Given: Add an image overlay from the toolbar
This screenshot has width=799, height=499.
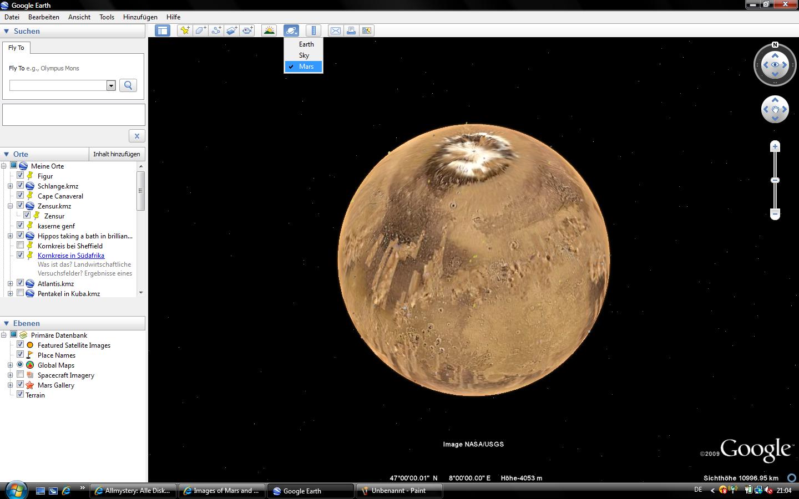Looking at the screenshot, I should 231,30.
